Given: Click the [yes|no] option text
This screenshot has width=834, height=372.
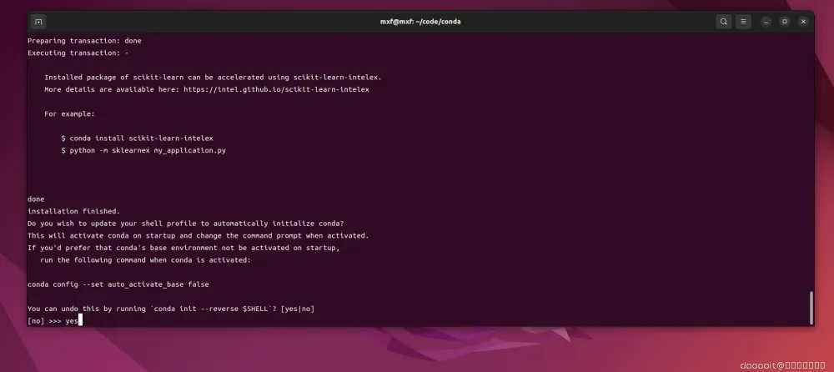Looking at the screenshot, I should [298, 309].
